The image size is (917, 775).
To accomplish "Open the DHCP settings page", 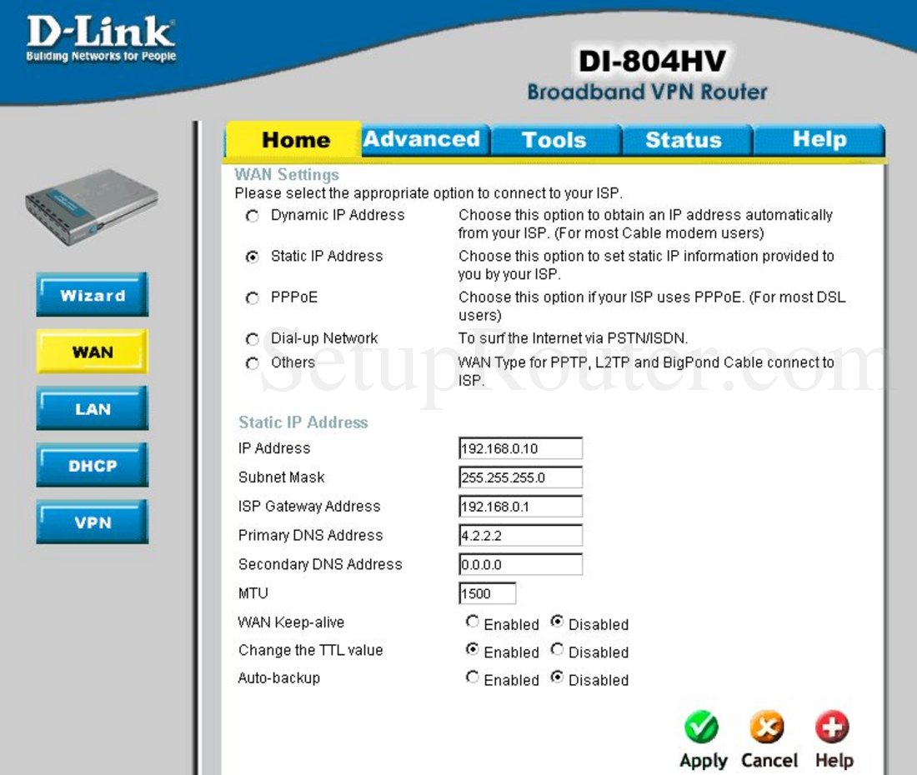I will point(93,465).
